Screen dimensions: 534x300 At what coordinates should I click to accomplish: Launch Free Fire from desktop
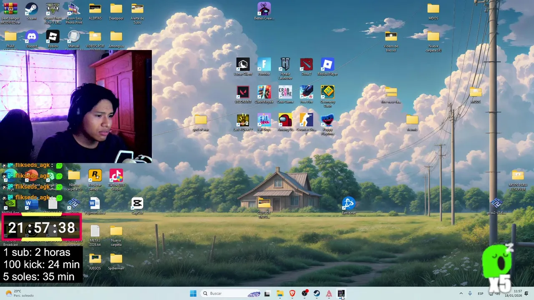[x=306, y=95]
